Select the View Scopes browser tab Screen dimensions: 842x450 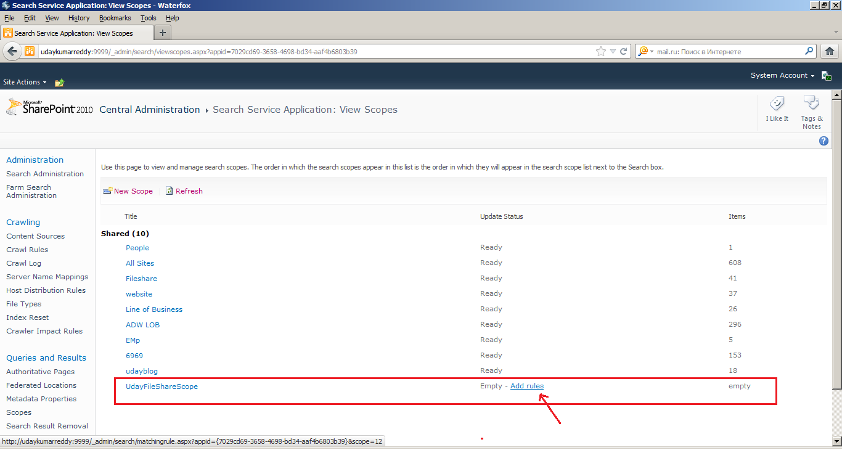(76, 33)
